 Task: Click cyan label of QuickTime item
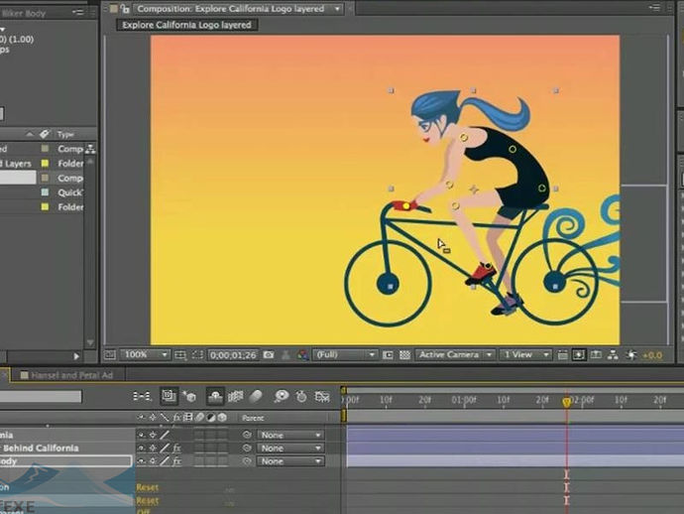45,193
